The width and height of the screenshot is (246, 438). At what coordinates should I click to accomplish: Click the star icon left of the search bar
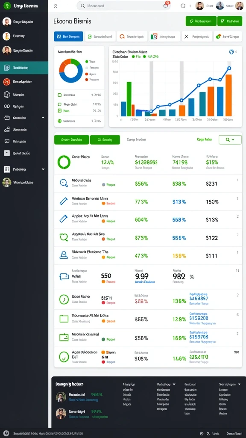point(56,6)
